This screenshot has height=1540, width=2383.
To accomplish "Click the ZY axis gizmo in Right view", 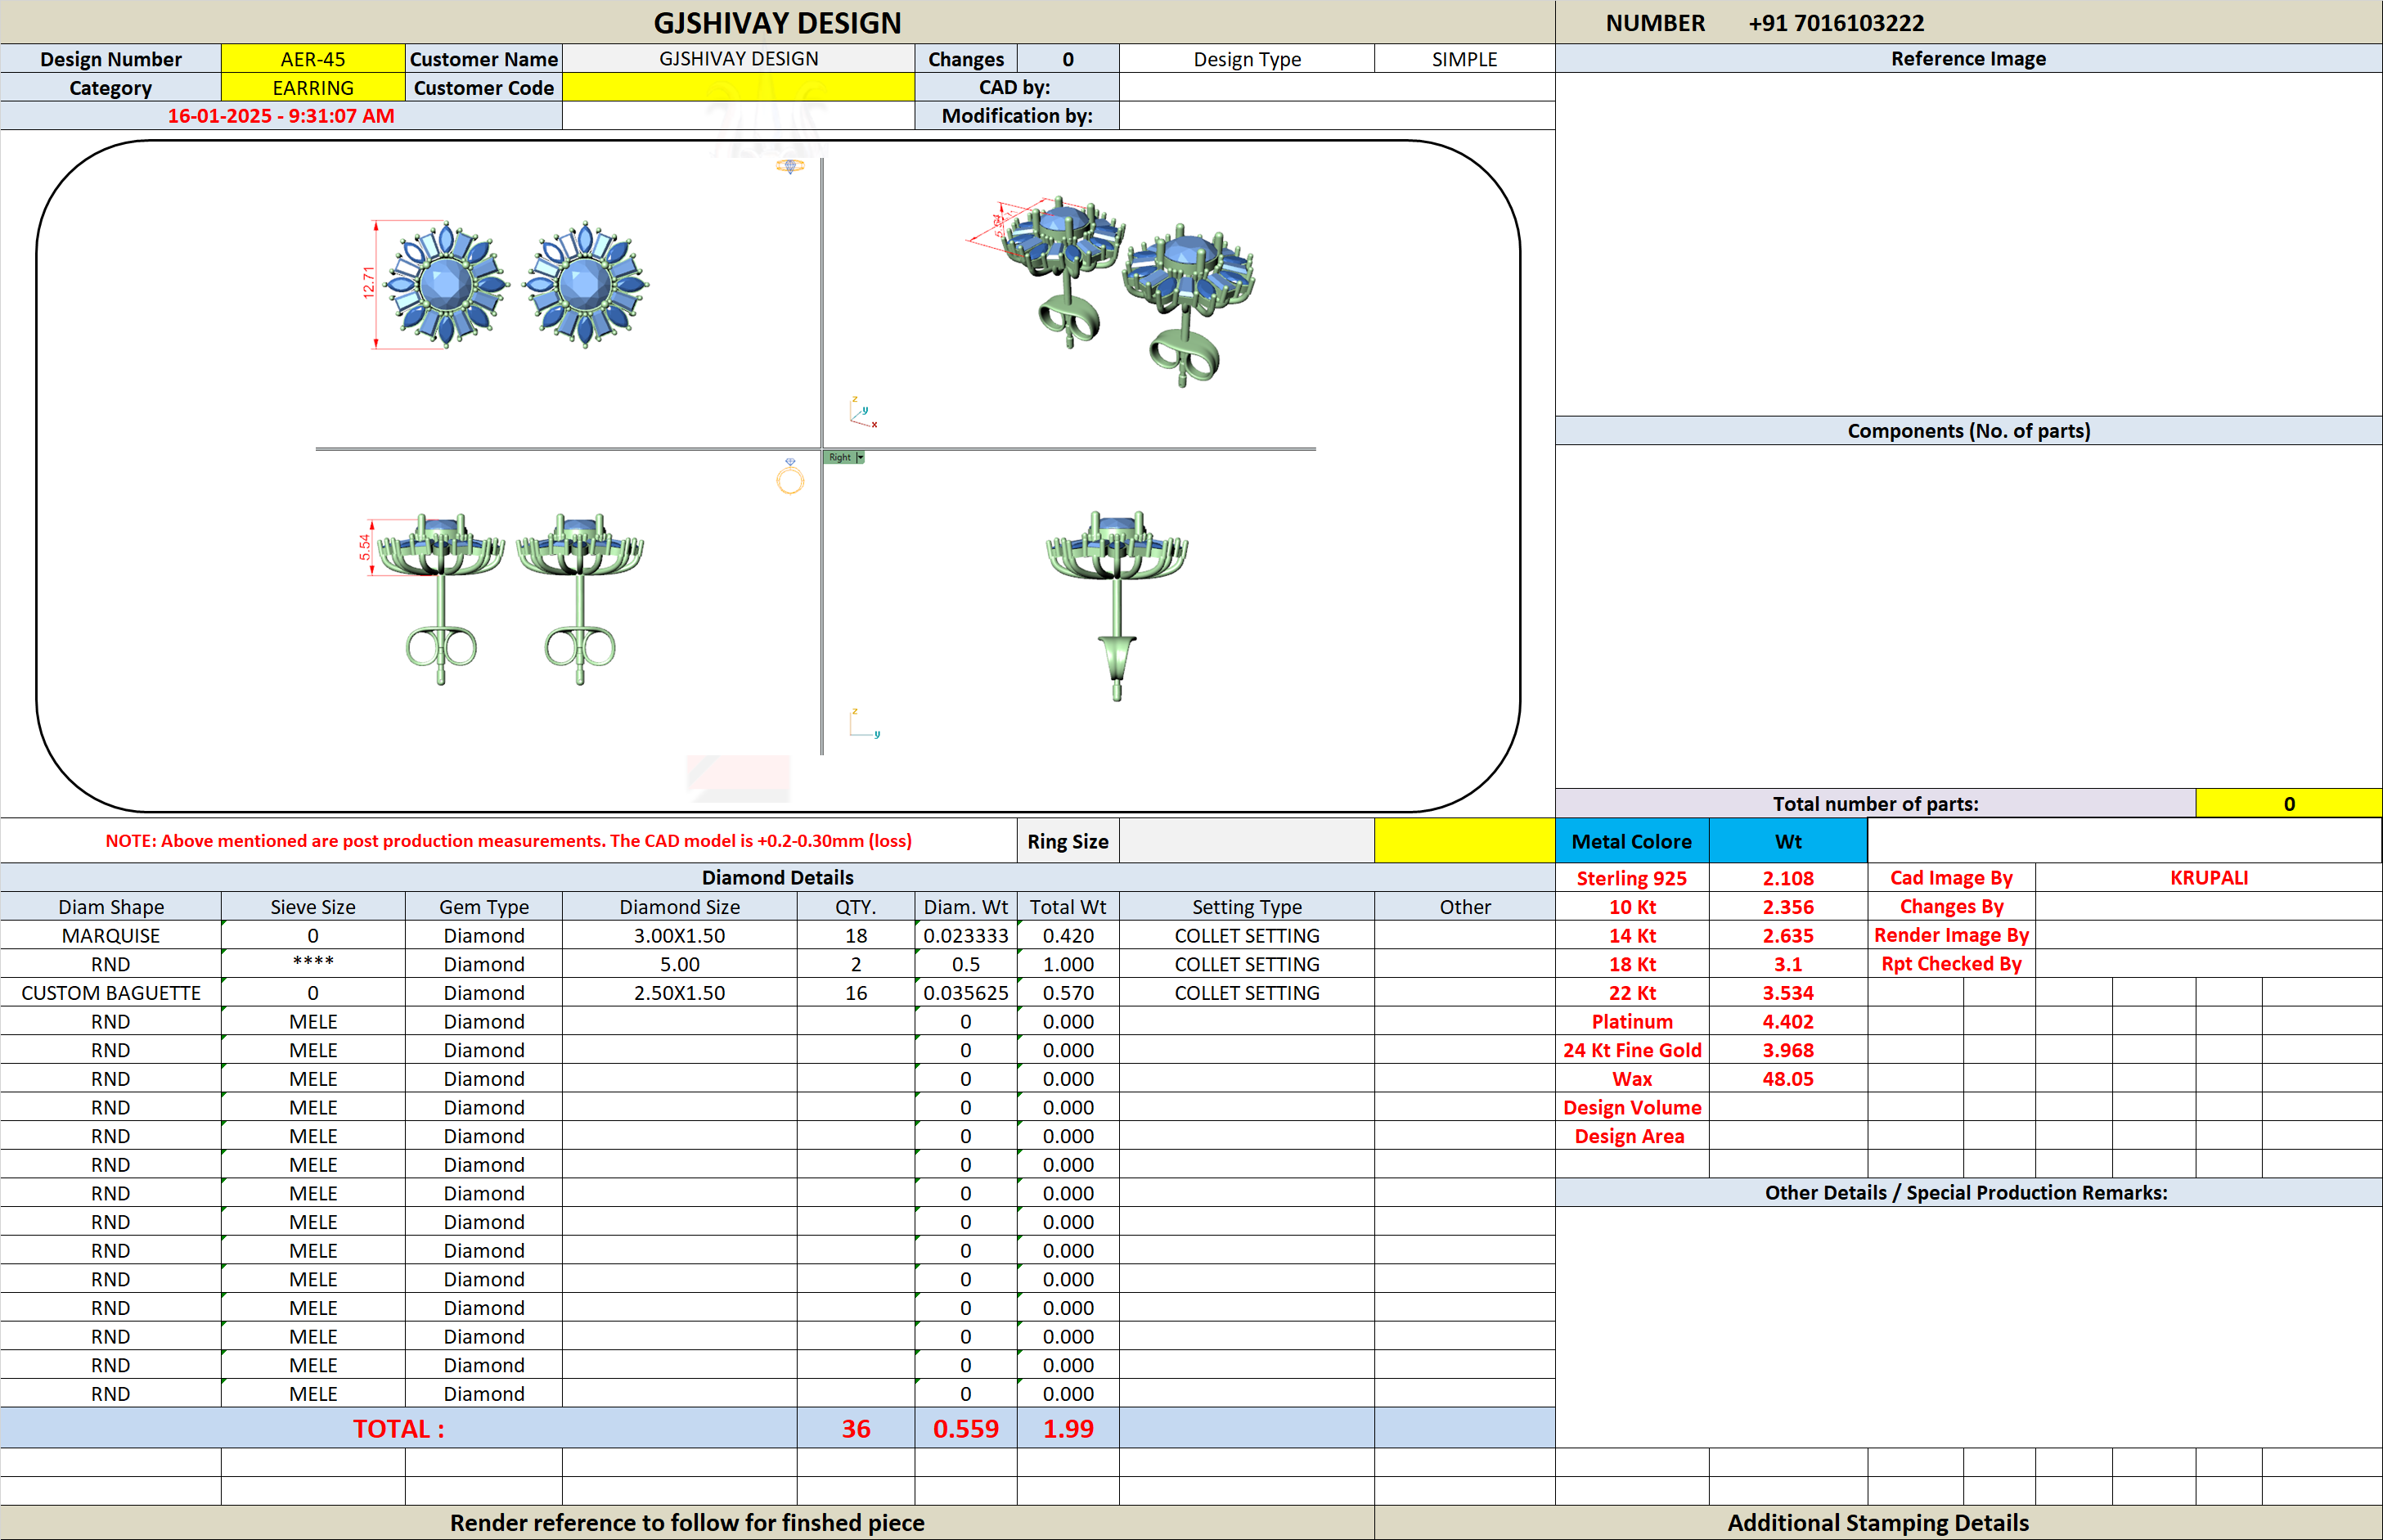I will coord(865,724).
